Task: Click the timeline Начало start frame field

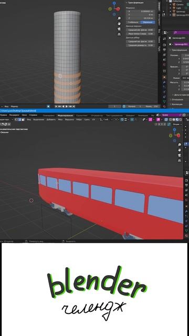Action: click(134, 106)
